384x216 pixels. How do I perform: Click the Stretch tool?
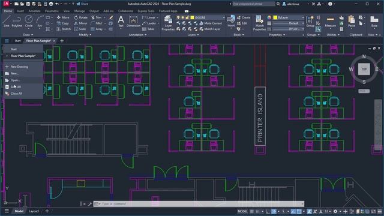pyautogui.click(x=64, y=29)
